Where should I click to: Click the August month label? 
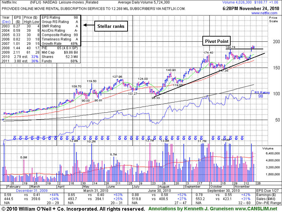(x=164, y=187)
